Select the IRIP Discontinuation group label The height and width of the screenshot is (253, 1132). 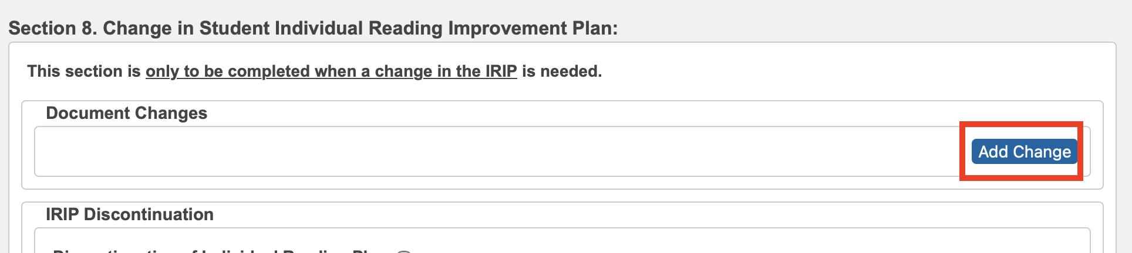click(129, 214)
